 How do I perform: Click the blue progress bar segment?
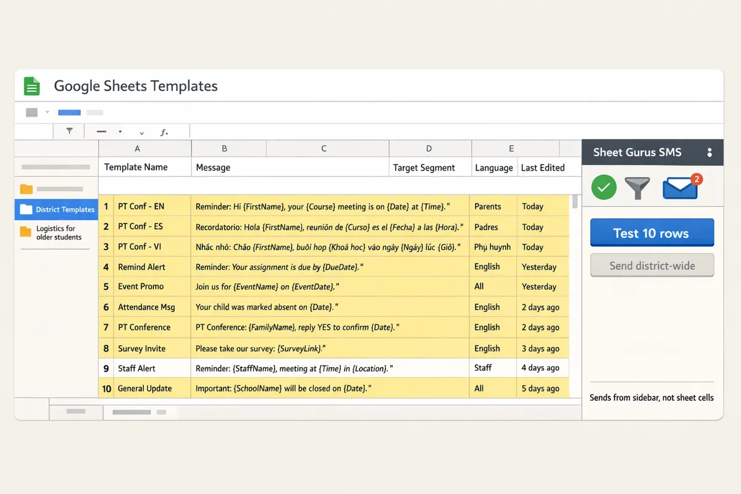tap(69, 112)
